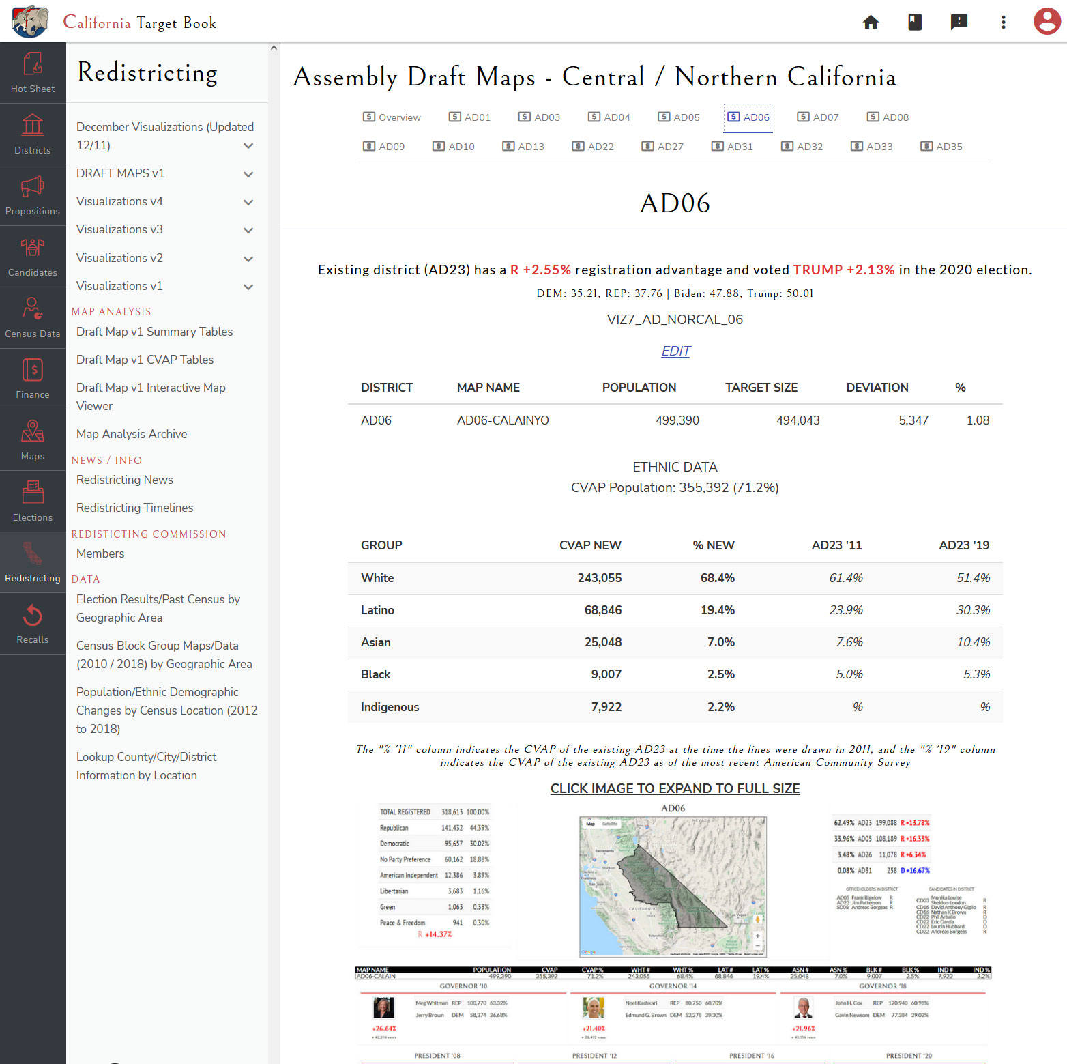Screen dimensions: 1067x1064
Task: Click the home icon in the top bar
Action: click(x=871, y=22)
